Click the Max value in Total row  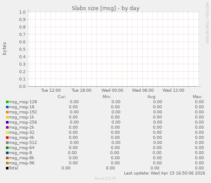[x=200, y=168]
